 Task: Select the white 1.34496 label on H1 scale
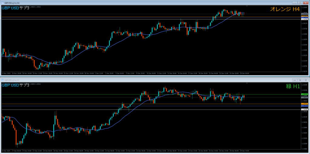tap(304, 110)
